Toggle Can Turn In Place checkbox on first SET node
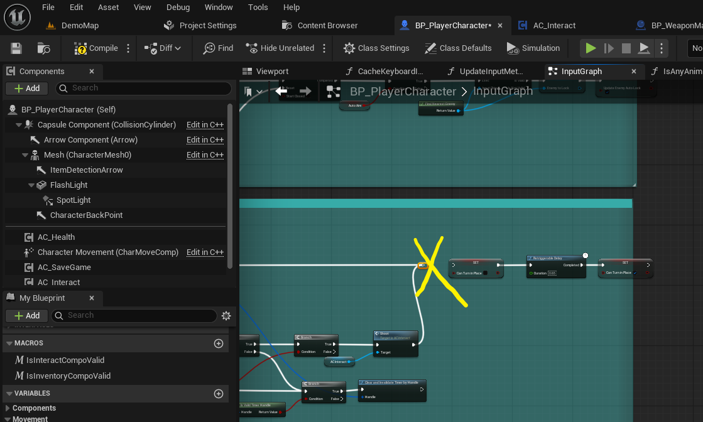703x422 pixels. coord(485,273)
